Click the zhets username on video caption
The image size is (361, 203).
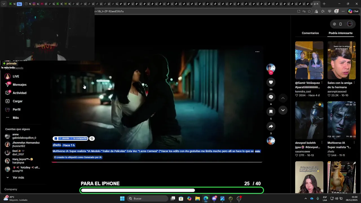(x=57, y=145)
